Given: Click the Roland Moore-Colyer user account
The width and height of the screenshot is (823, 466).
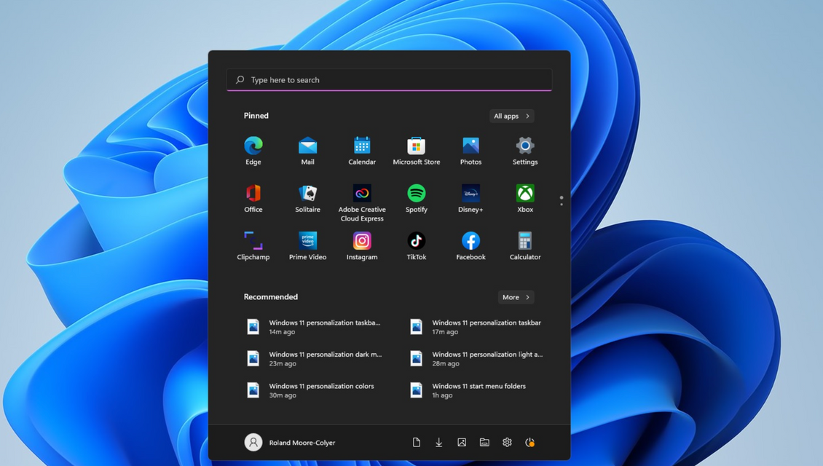Looking at the screenshot, I should pyautogui.click(x=290, y=443).
